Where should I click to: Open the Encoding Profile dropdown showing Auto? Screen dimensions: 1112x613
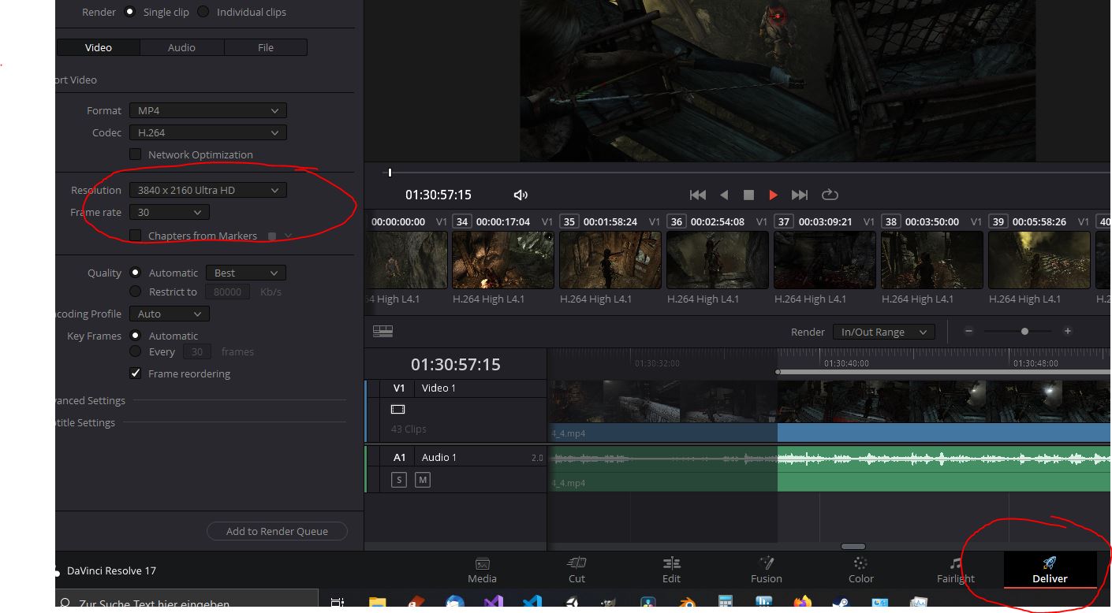(x=169, y=314)
